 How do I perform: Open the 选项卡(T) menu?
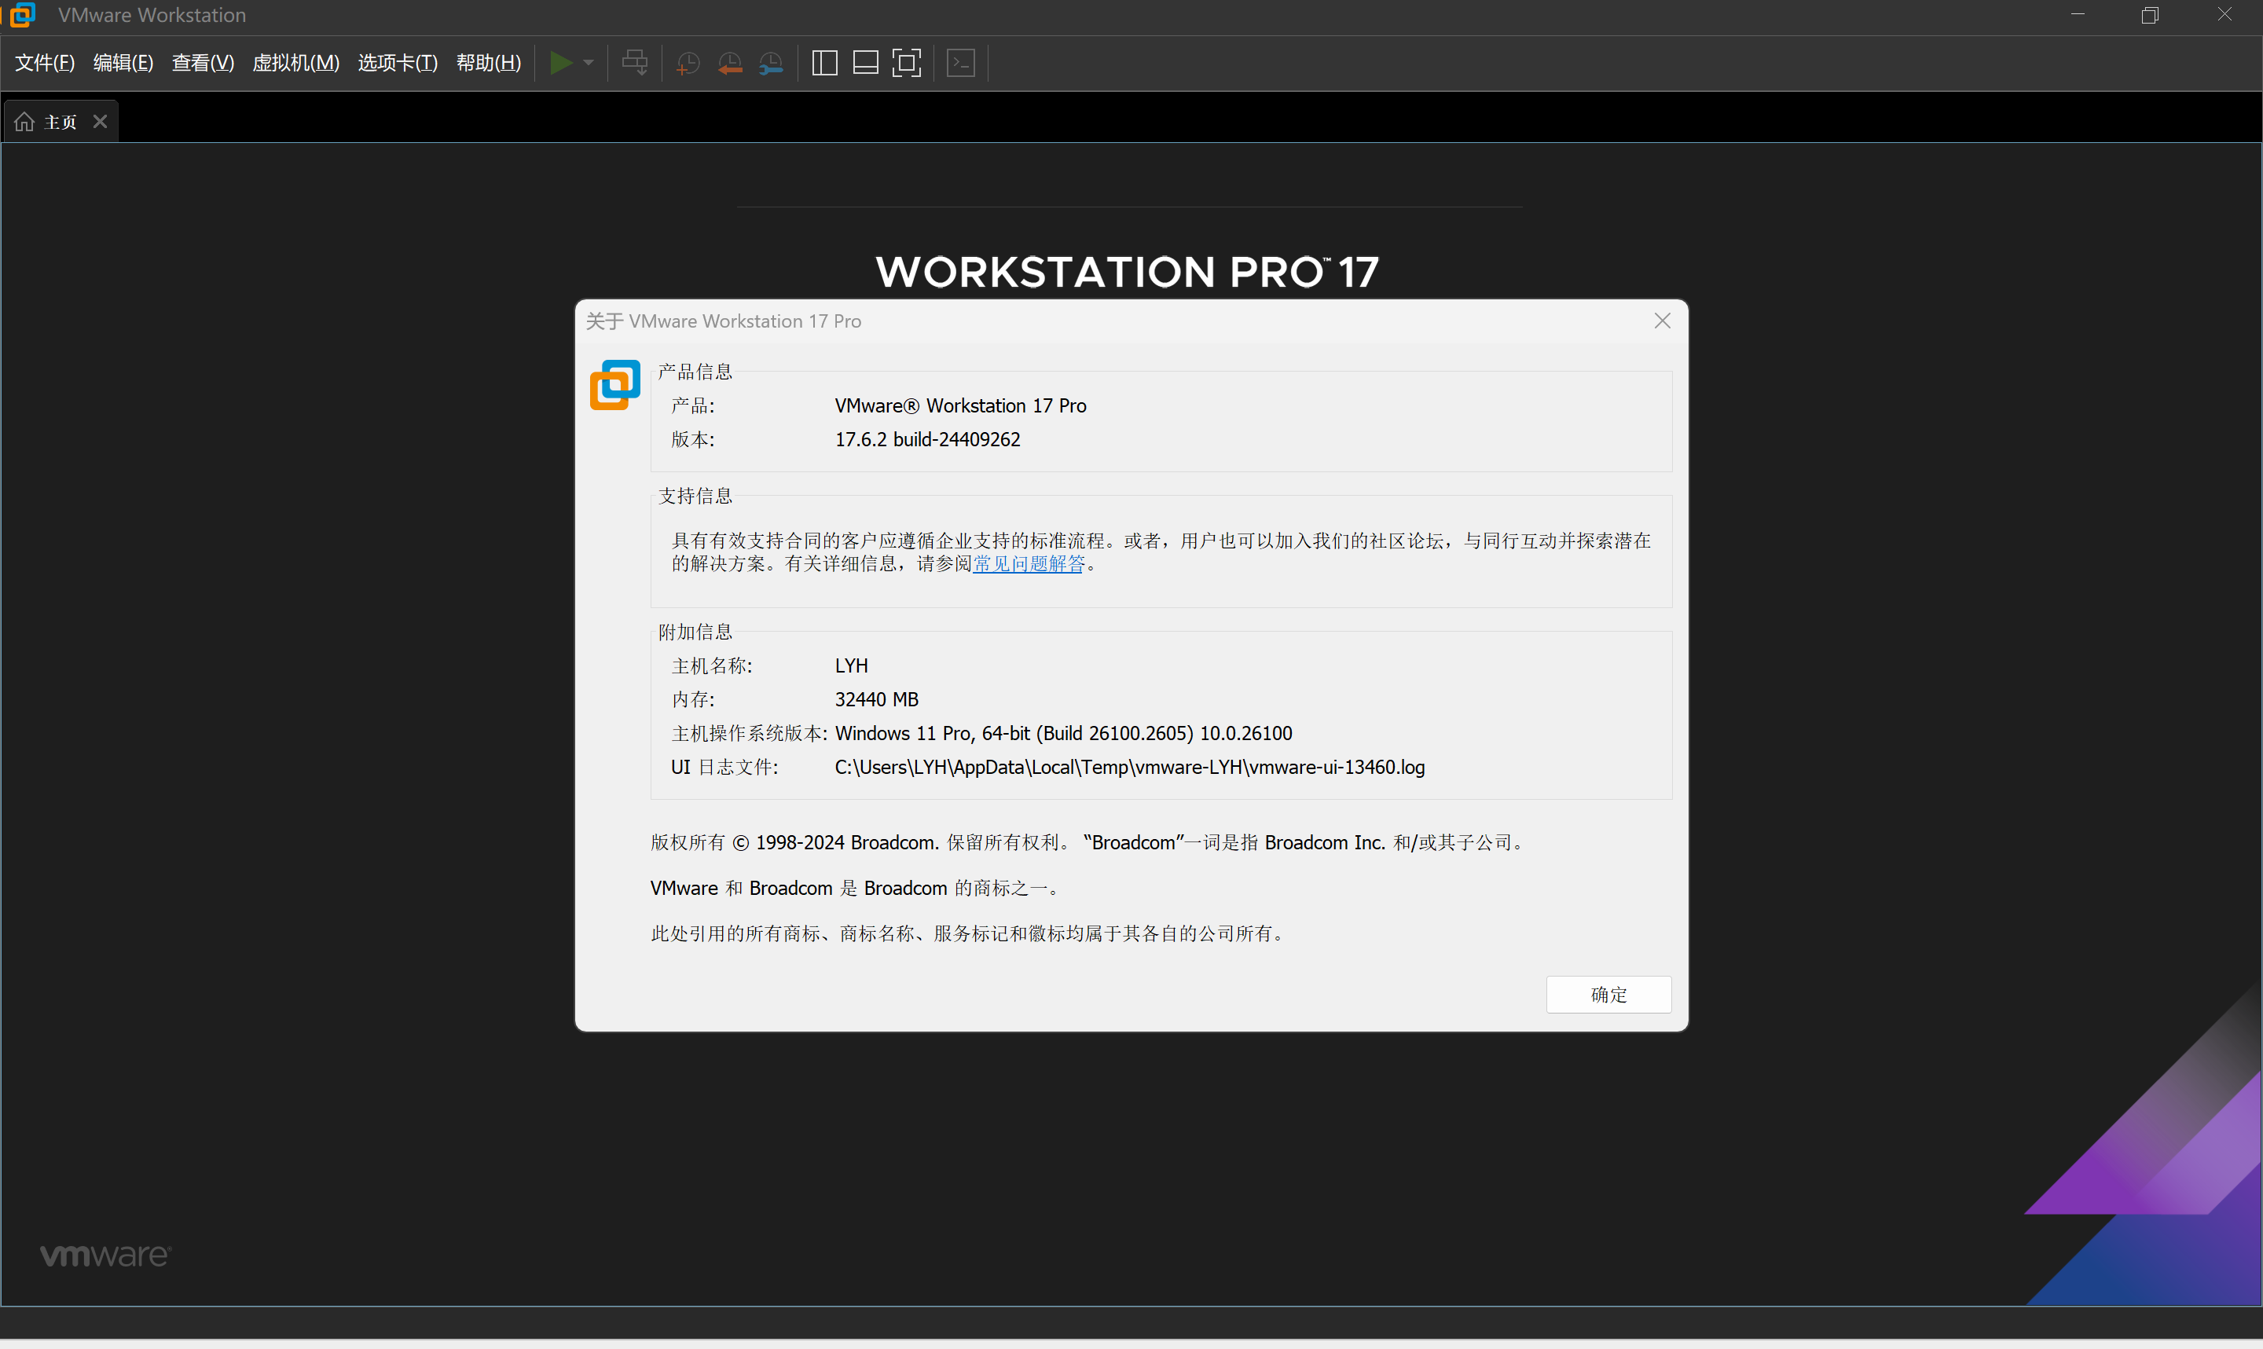point(397,63)
